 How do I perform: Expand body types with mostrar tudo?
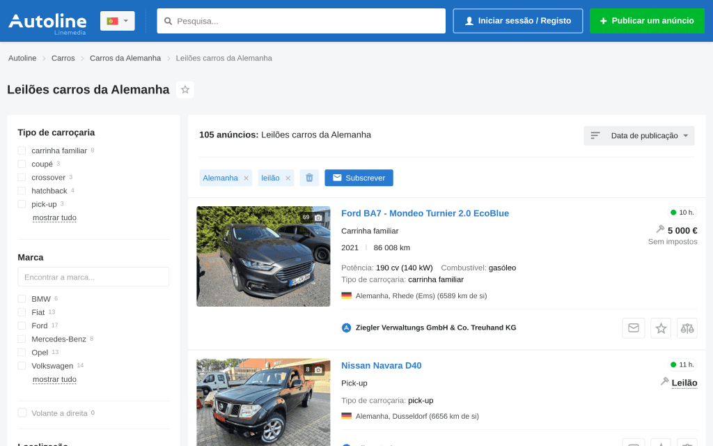coord(54,217)
